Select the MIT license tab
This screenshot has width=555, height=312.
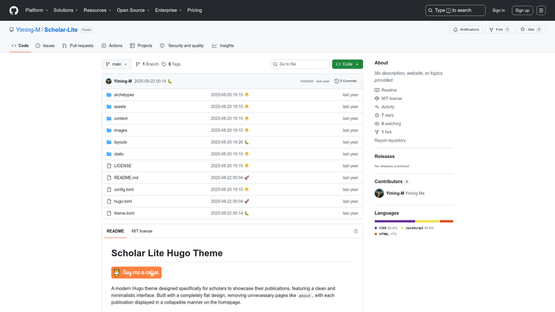[x=142, y=231]
